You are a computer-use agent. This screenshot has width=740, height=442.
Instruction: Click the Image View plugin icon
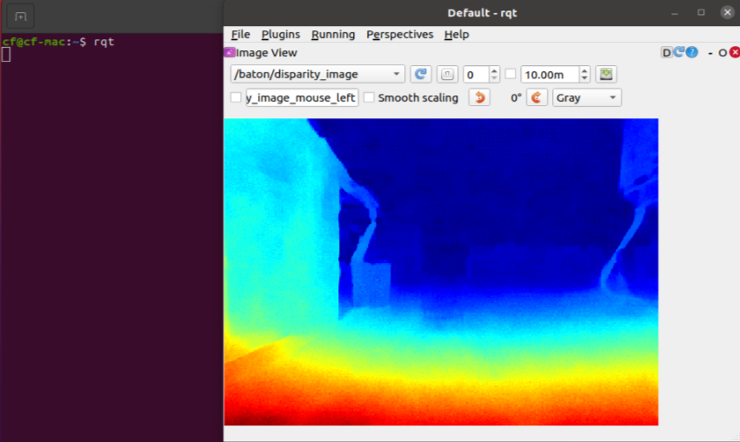click(230, 52)
